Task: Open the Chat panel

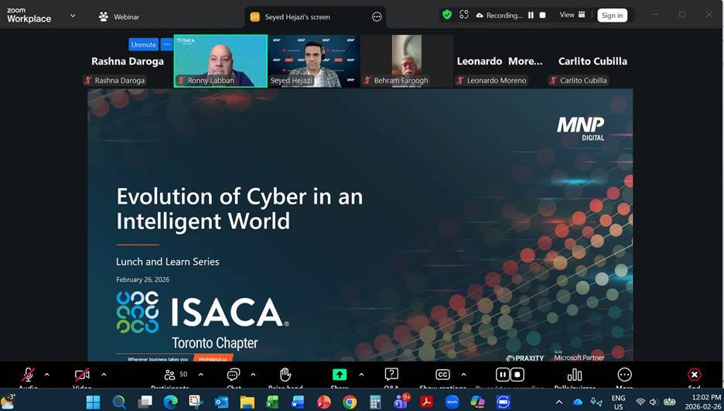Action: (x=234, y=375)
